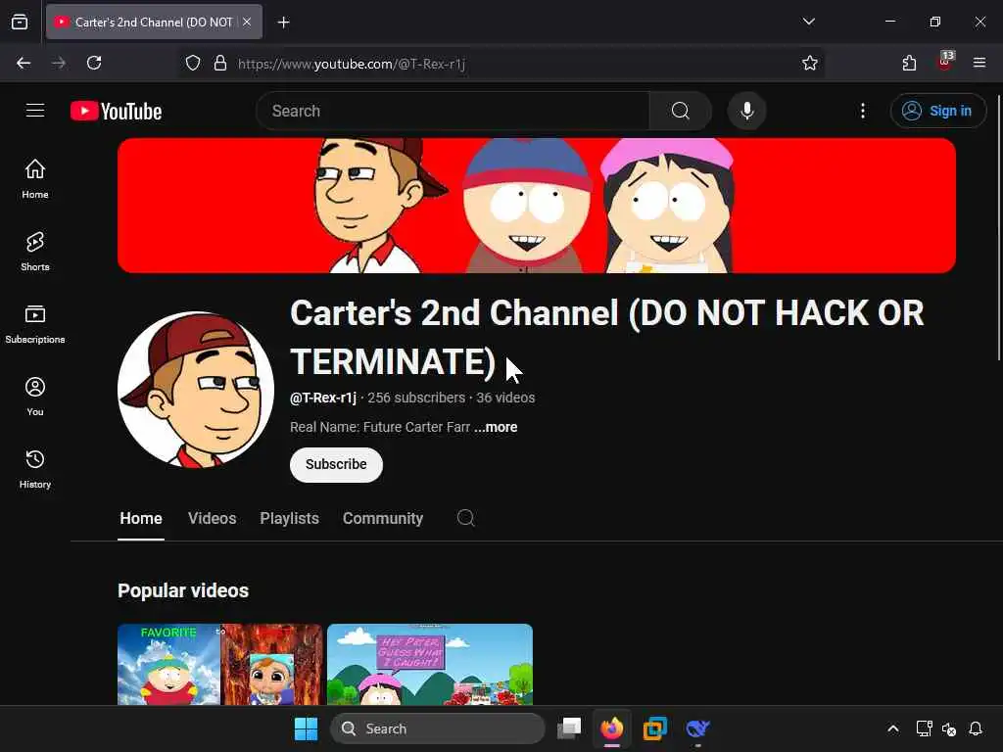
Task: Click the extension icon with badge 13
Action: pos(945,62)
